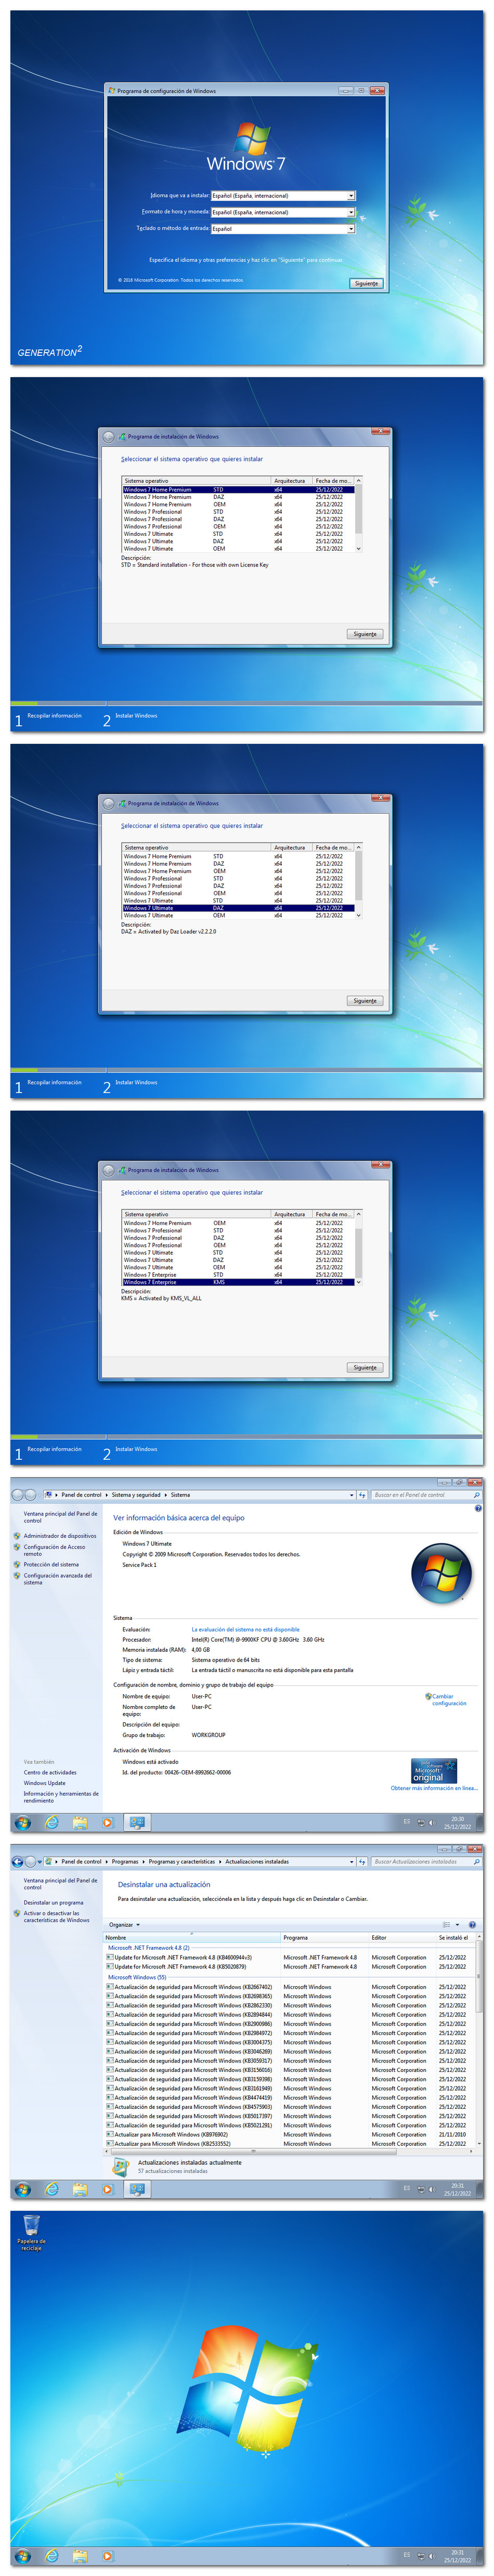Click back arrow icon in the Daz Loader installer window

[109, 803]
